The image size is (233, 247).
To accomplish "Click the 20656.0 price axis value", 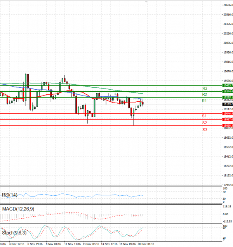I will pyautogui.click(x=228, y=5).
